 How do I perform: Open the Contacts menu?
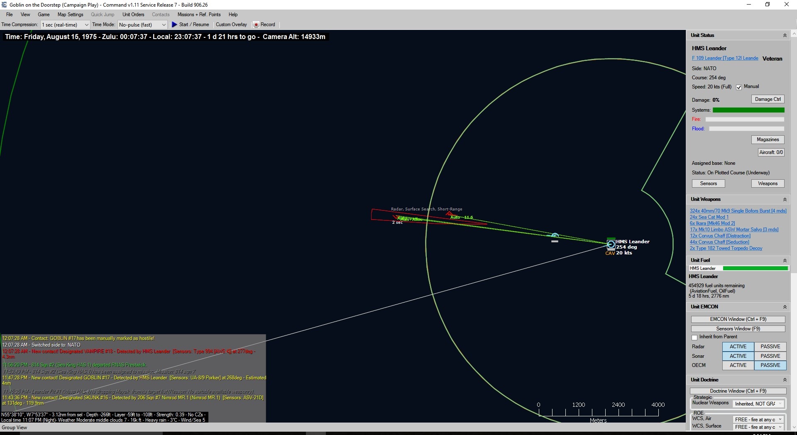point(161,15)
